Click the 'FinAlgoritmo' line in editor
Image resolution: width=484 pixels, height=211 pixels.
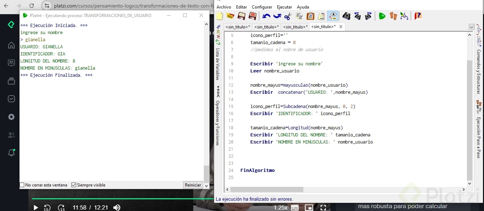257,170
